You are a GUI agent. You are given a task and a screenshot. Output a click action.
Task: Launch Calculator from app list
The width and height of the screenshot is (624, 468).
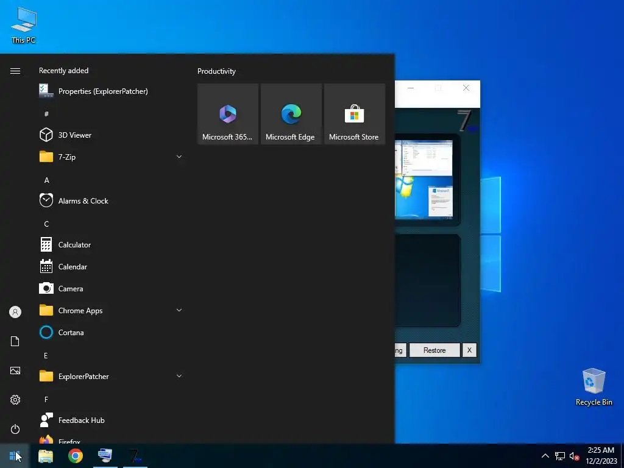tap(111, 245)
